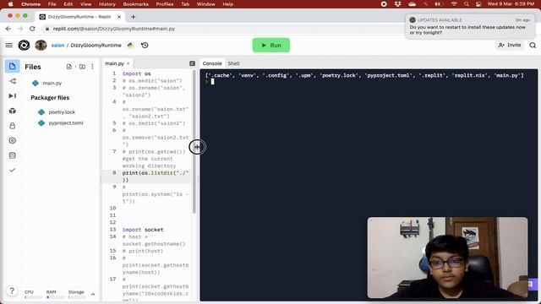Screen dimensions: 541x304
Task: Click the Apple menu icon
Action: pyautogui.click(x=10, y=4)
